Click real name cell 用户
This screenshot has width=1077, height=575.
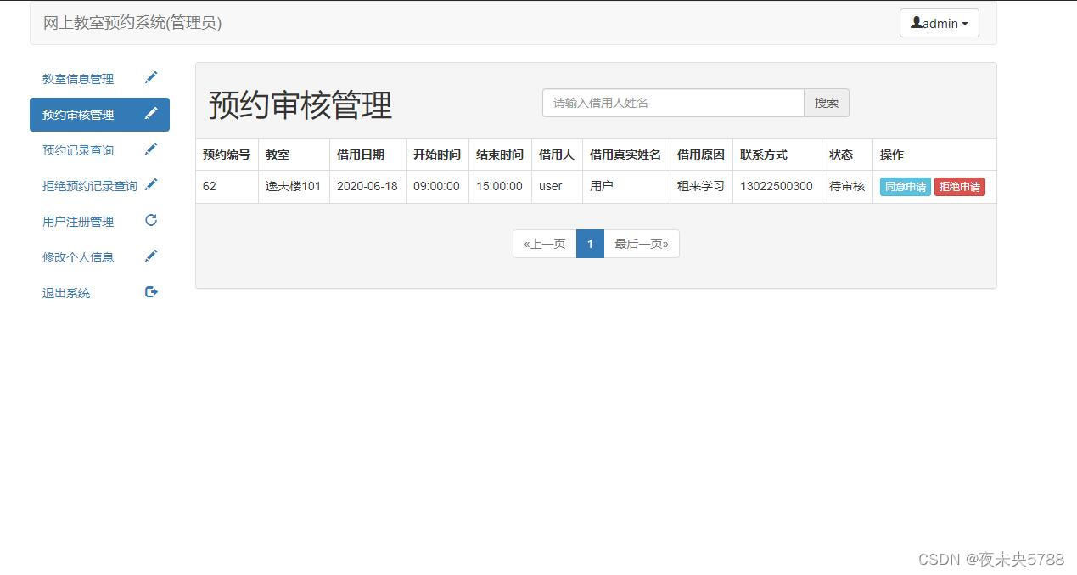626,186
